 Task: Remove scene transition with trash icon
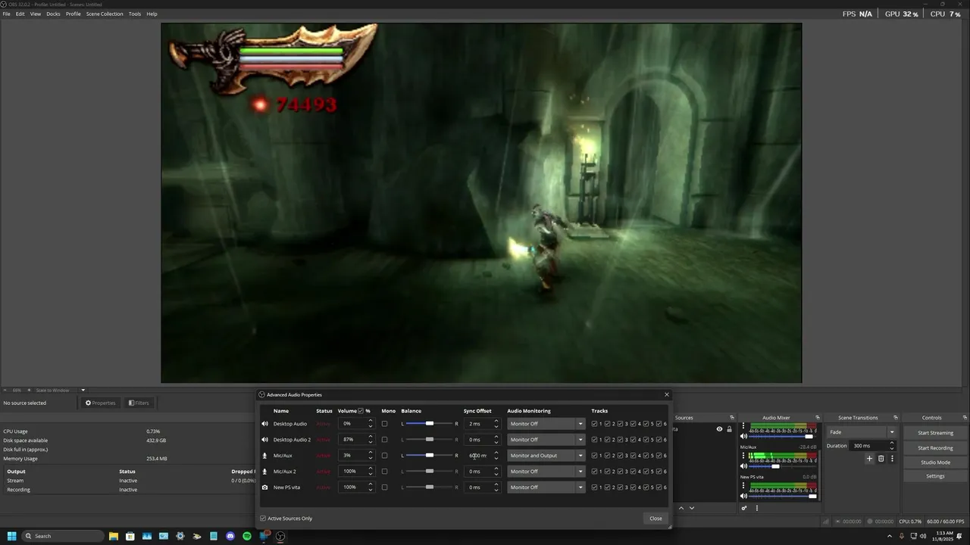pyautogui.click(x=881, y=459)
